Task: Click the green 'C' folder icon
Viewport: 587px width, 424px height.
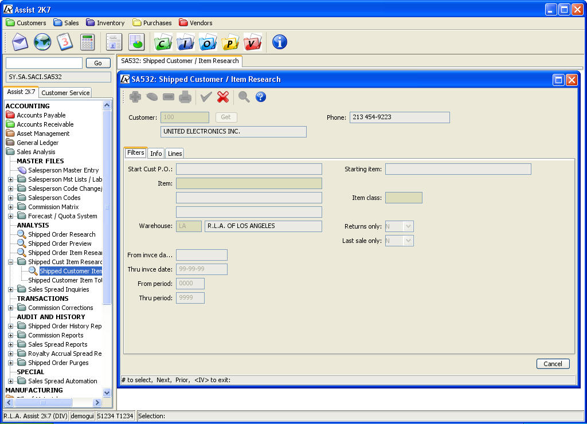Action: click(163, 42)
